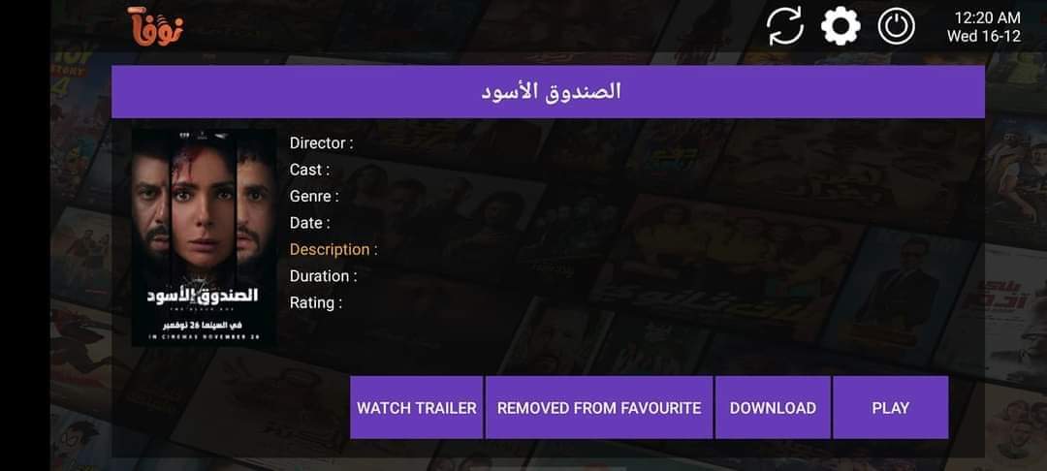Toggle Removed From Favourite button
Viewport: 1047px width, 471px height.
click(599, 408)
